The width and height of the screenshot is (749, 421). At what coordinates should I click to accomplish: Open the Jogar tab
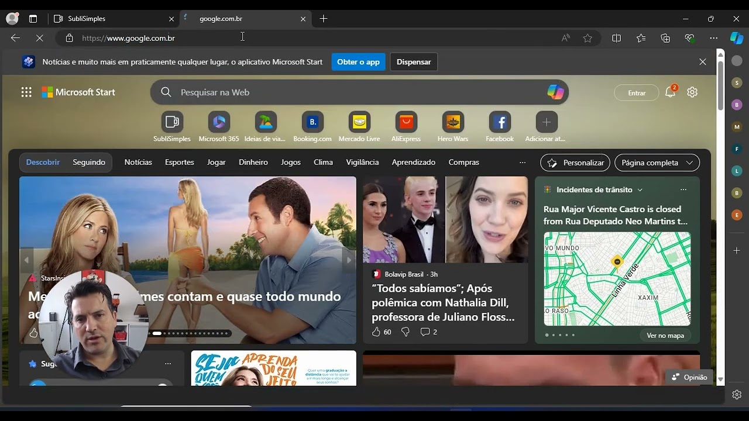[x=217, y=162]
